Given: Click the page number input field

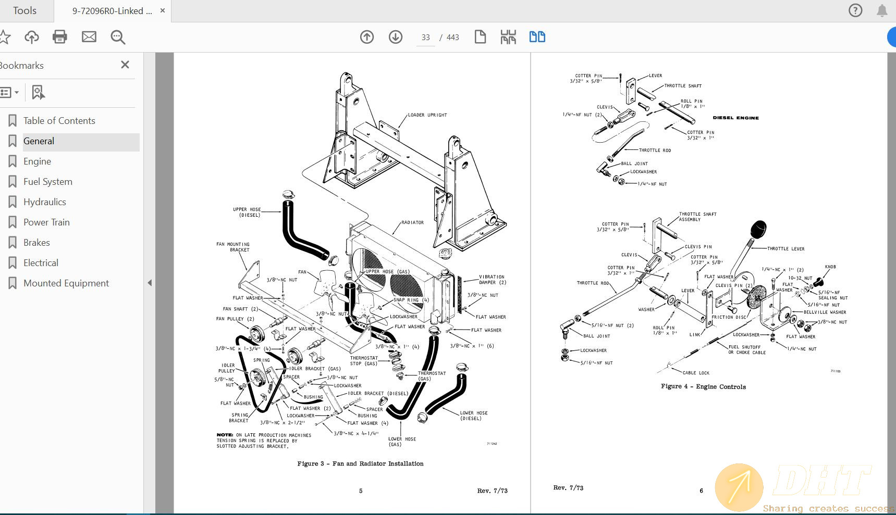Looking at the screenshot, I should tap(425, 37).
